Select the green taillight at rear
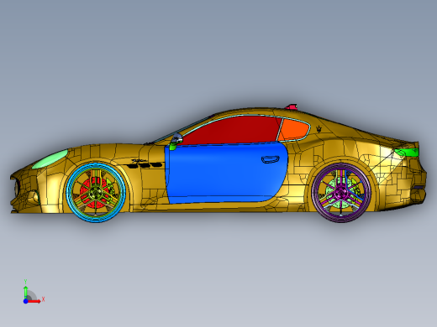 point(406,152)
